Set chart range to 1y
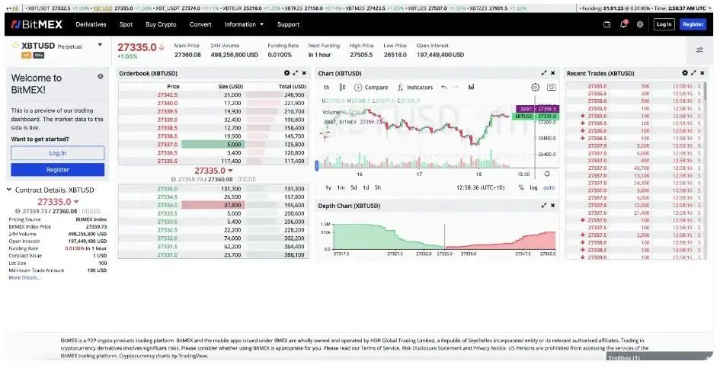720x371 pixels. click(328, 187)
